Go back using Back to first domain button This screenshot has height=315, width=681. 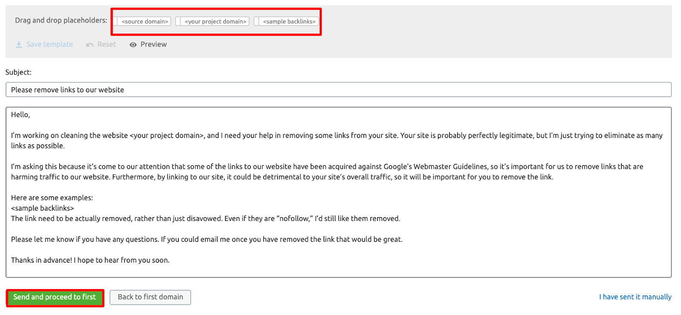(x=150, y=297)
